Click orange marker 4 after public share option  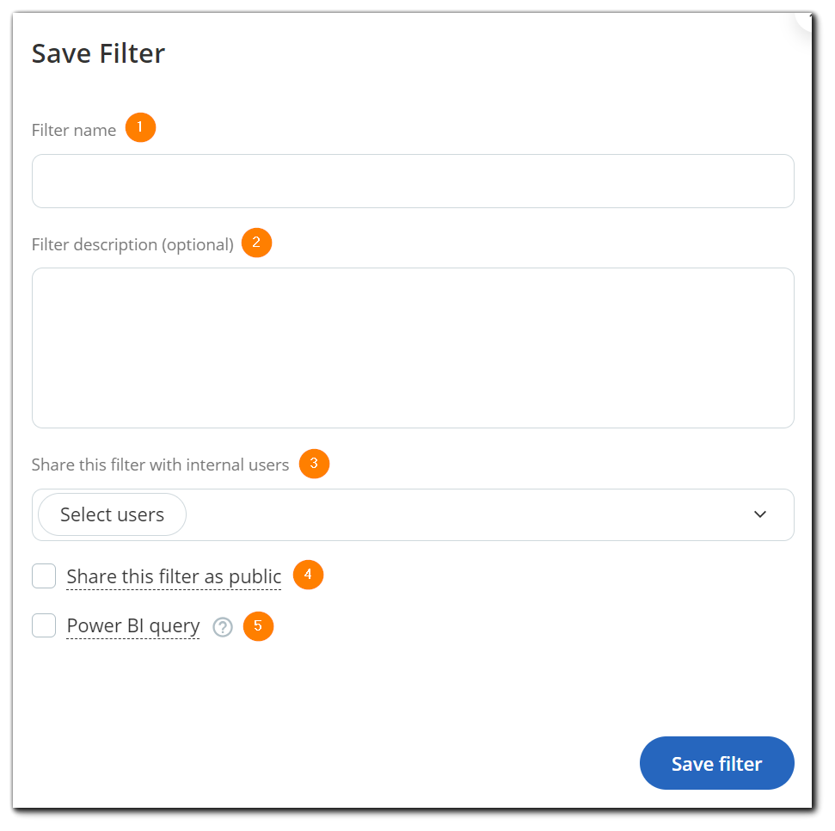click(307, 575)
